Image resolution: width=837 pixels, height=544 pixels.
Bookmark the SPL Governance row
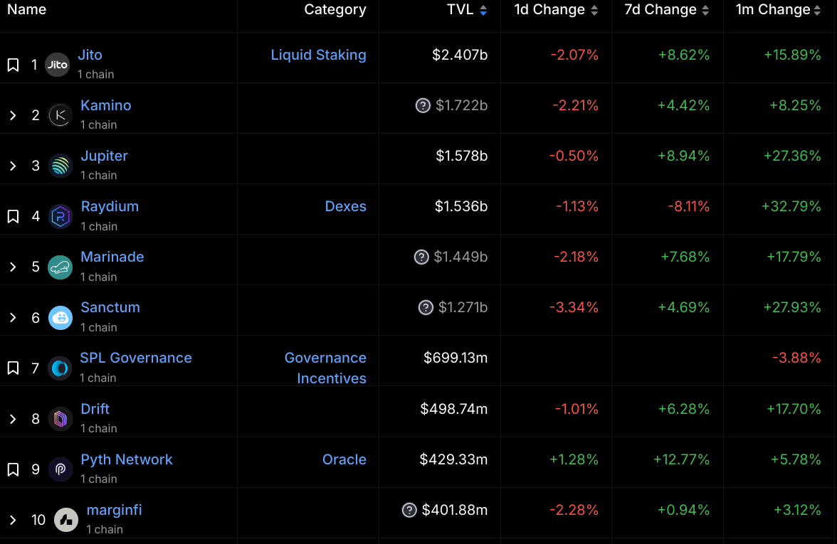(x=13, y=368)
